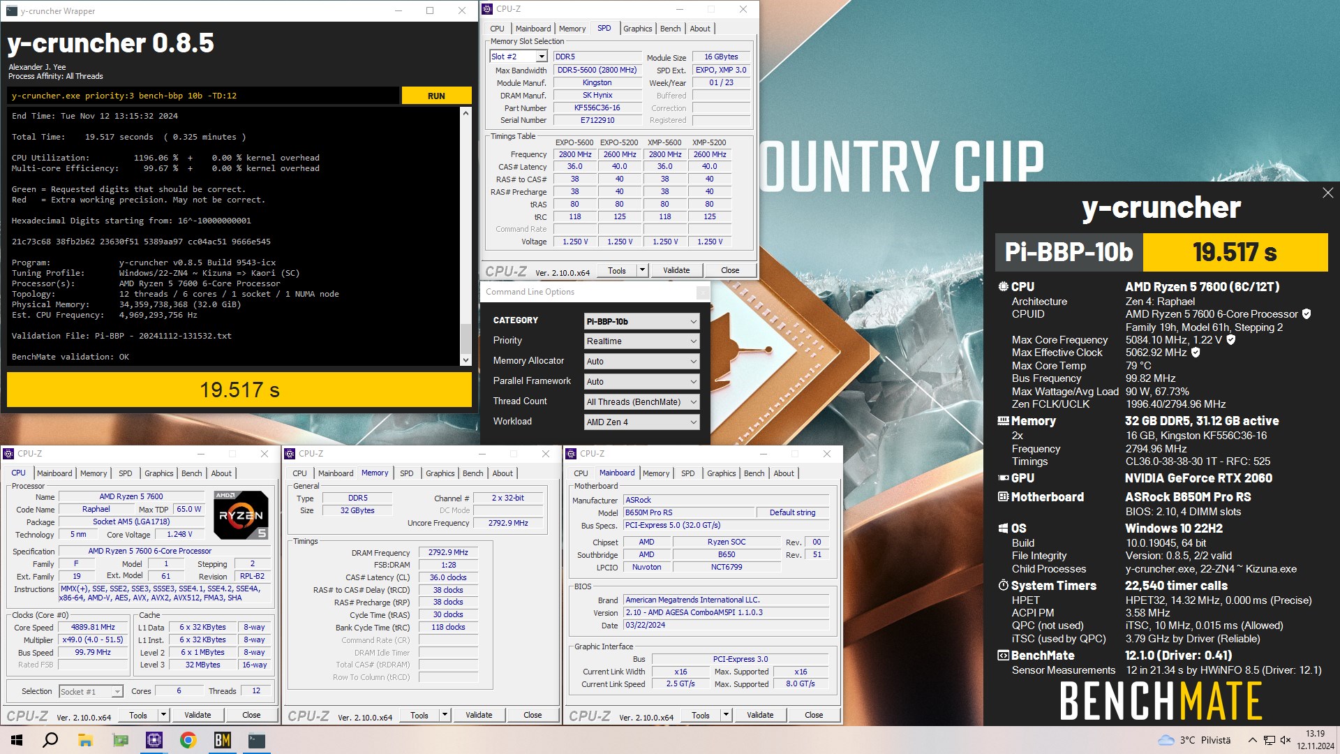Screen dimensions: 1340x754
Task: Open y-cruncher console taskbar icon
Action: tap(257, 740)
